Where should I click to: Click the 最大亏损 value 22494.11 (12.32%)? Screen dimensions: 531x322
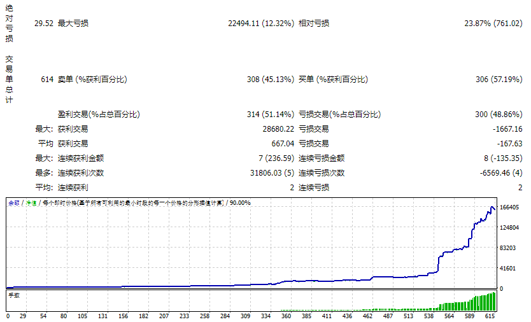click(261, 24)
